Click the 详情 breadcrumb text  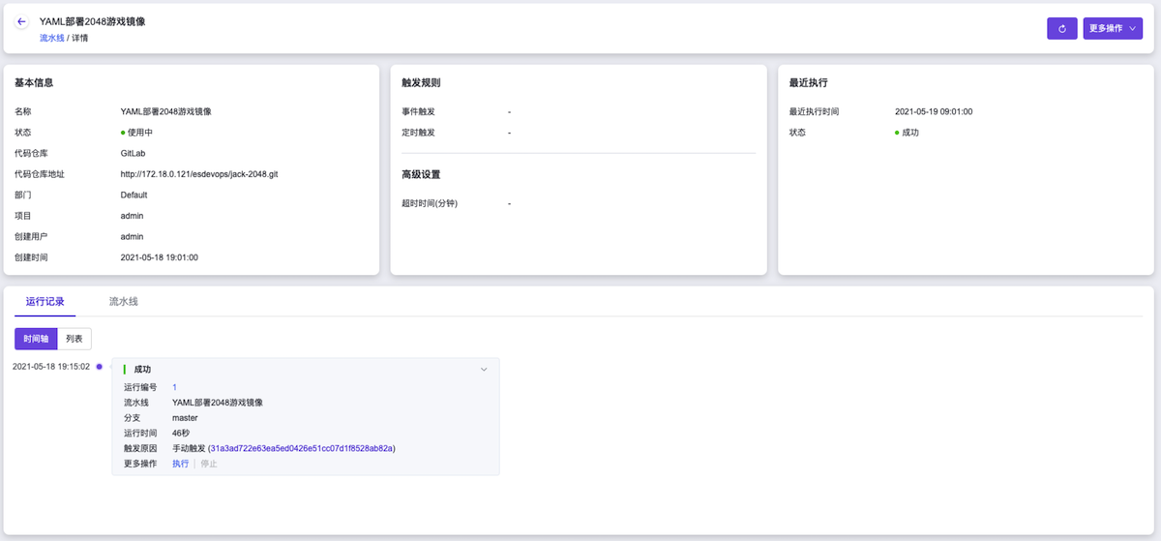[x=80, y=38]
